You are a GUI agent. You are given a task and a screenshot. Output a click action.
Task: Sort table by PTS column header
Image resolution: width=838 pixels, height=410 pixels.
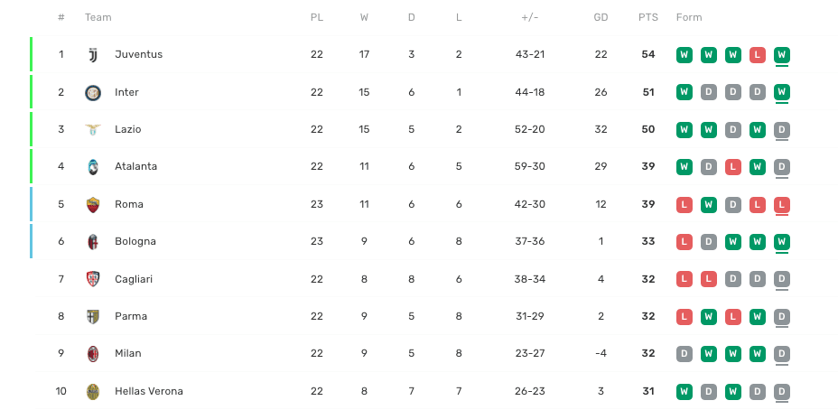tap(647, 17)
